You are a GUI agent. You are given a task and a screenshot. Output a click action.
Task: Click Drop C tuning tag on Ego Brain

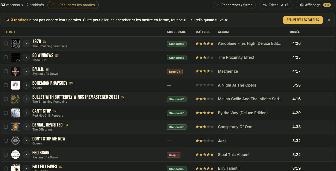point(174,155)
